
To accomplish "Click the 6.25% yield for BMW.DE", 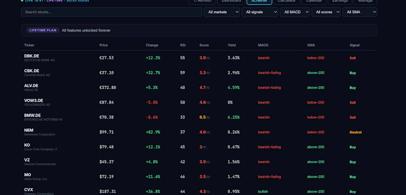I will 233,118.
